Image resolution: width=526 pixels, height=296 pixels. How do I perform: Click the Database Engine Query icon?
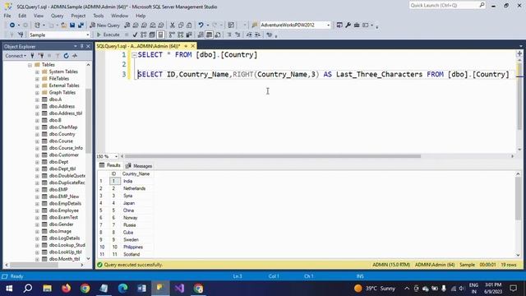click(127, 25)
